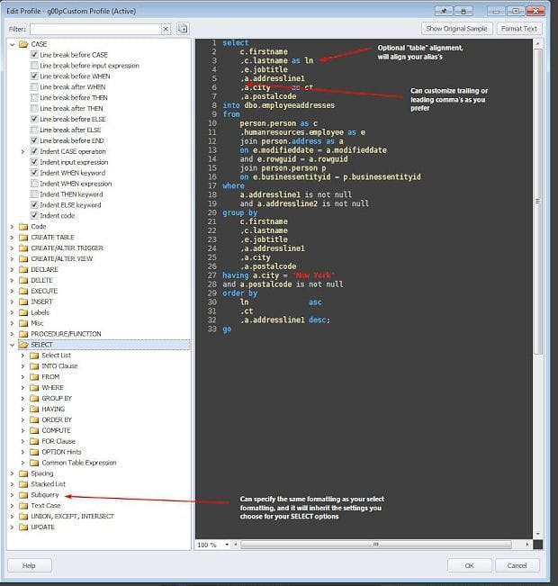
Task: Collapse the SELECT tree node
Action: point(12,345)
